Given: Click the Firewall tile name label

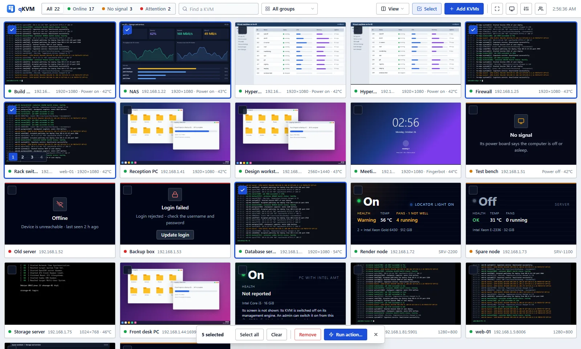Looking at the screenshot, I should [x=484, y=91].
